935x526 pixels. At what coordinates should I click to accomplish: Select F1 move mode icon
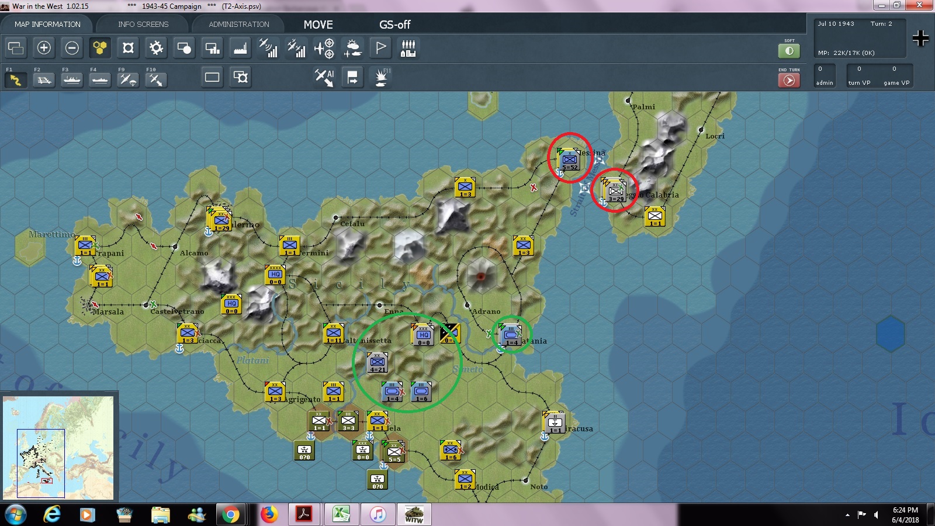tap(16, 79)
